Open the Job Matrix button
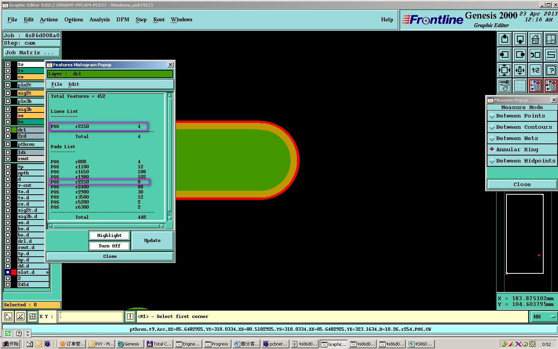The height and width of the screenshot is (349, 558). pyautogui.click(x=32, y=52)
